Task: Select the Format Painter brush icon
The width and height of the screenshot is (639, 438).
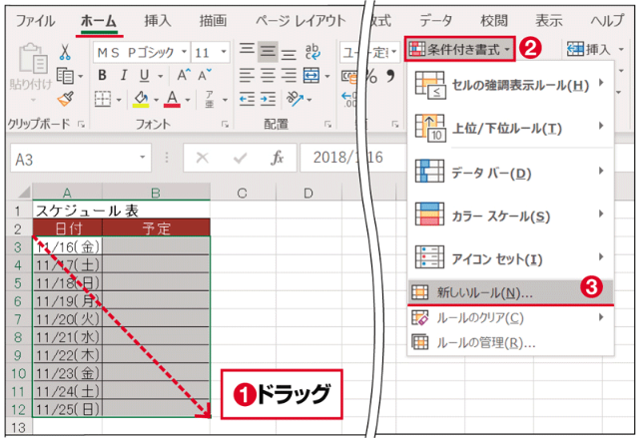Action: pyautogui.click(x=66, y=98)
